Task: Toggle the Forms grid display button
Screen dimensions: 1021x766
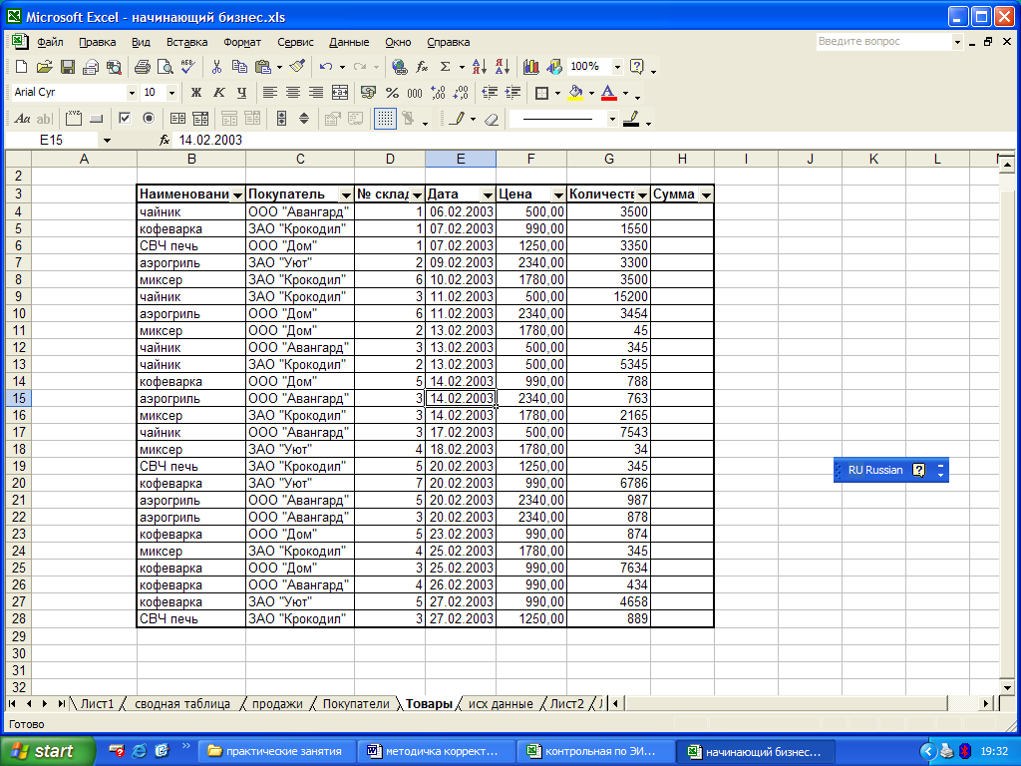Action: 386,119
